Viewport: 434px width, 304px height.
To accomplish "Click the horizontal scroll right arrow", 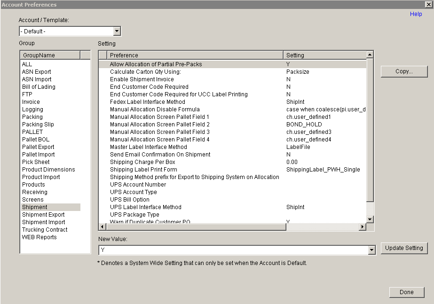I will coord(363,227).
